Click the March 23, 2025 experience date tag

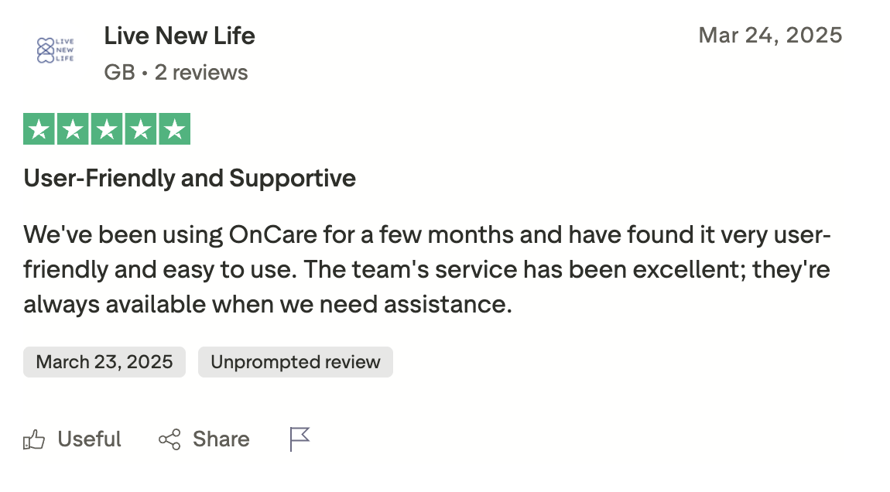point(104,362)
